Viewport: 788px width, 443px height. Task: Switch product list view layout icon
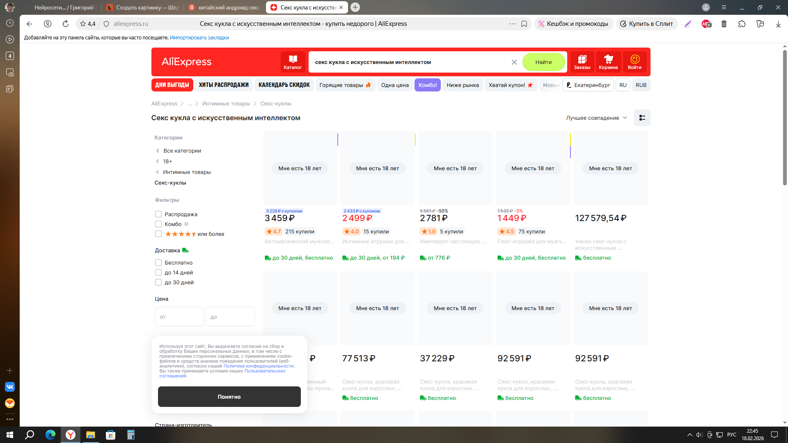tap(642, 118)
